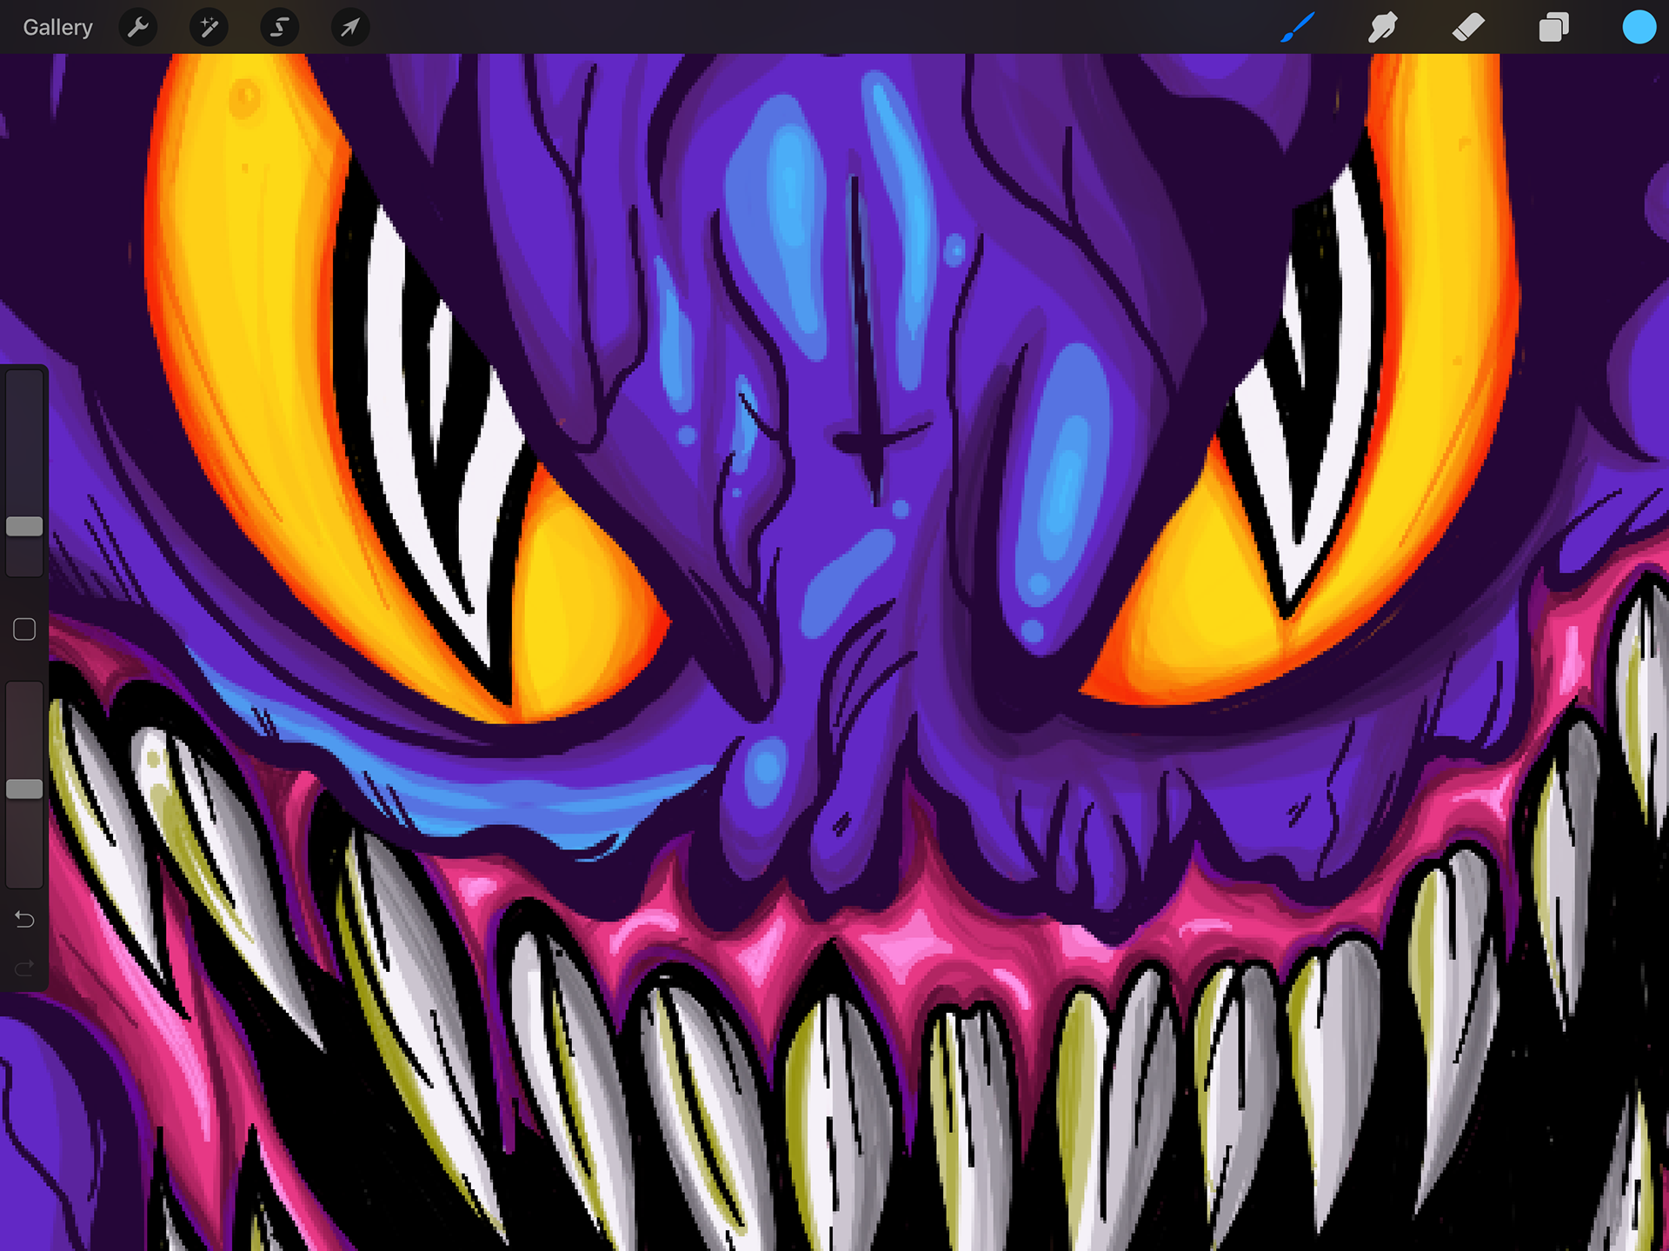This screenshot has width=1669, height=1251.
Task: Open the Gallery view
Action: pos(57,28)
